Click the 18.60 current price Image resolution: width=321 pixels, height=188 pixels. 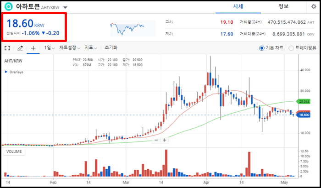(x=20, y=23)
